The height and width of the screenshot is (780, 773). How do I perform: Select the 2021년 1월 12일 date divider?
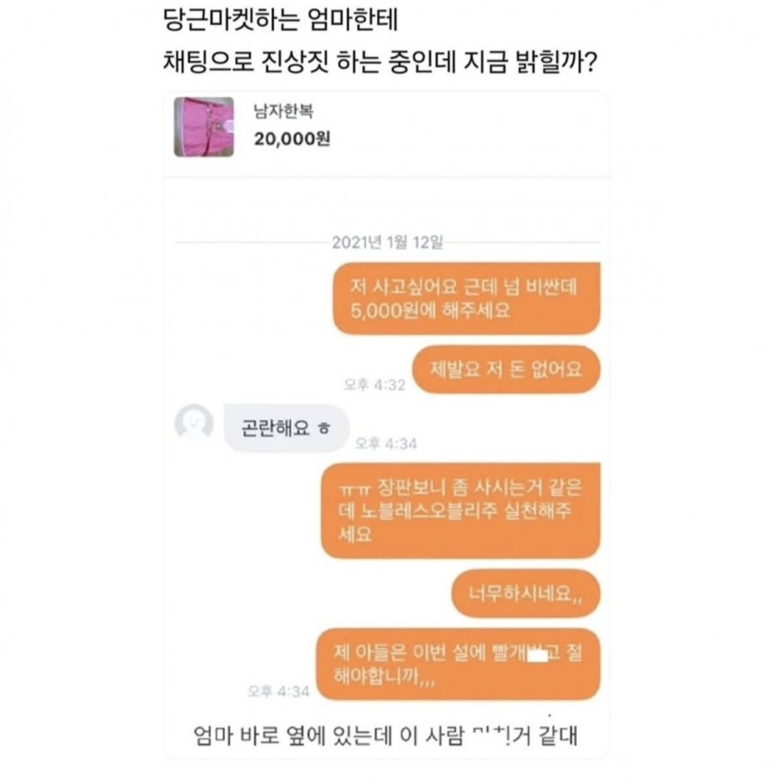point(387,242)
